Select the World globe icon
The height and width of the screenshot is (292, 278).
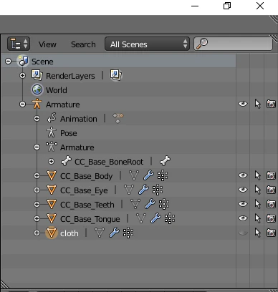(37, 89)
